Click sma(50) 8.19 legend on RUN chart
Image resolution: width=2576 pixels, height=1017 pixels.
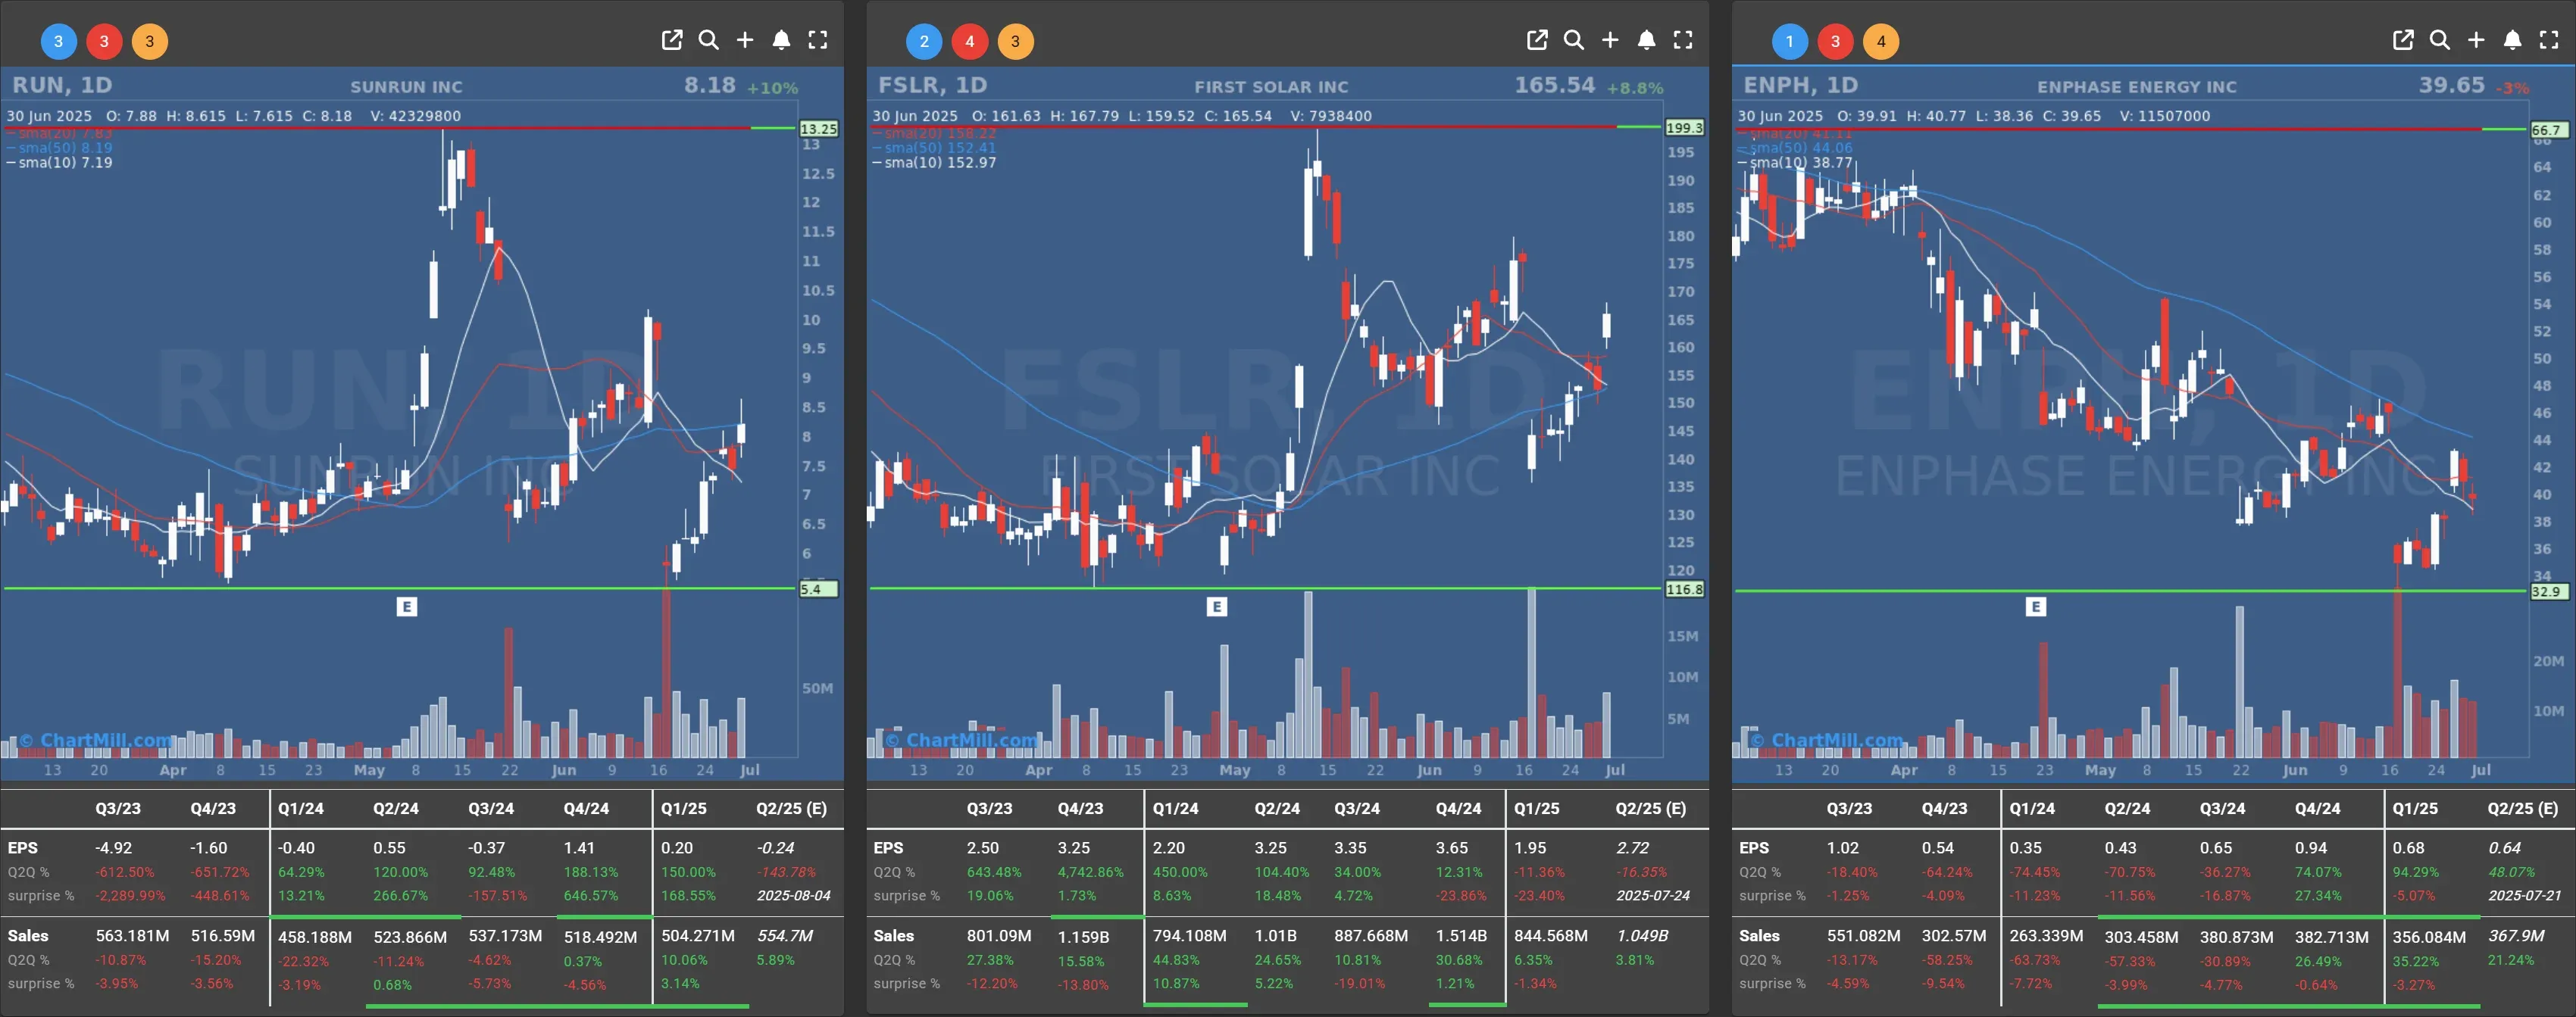(60, 147)
